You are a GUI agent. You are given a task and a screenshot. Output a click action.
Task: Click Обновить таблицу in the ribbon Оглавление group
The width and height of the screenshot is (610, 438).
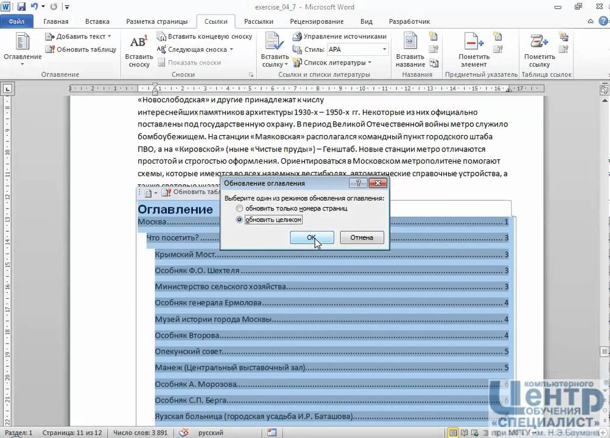pos(81,49)
